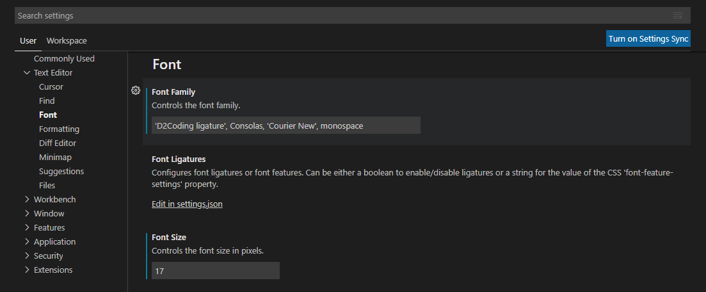Select the Security tree label

pyautogui.click(x=48, y=255)
